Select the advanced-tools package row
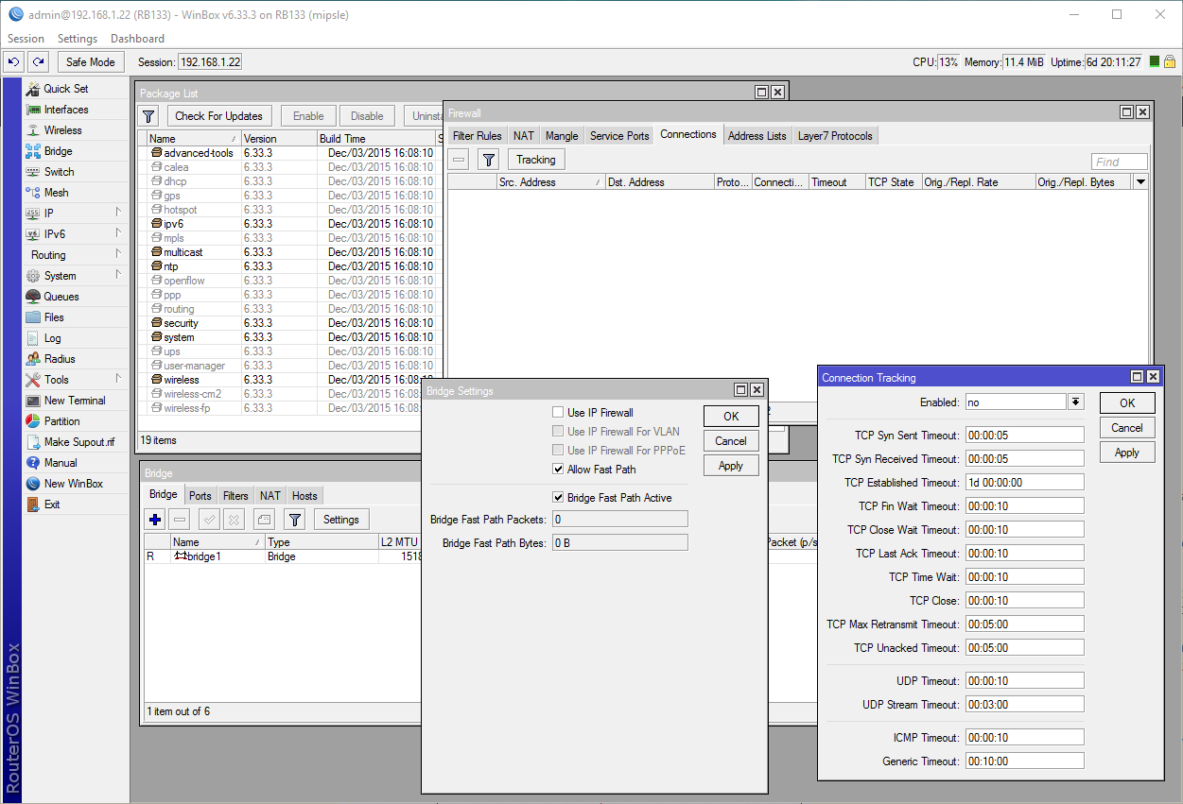The height and width of the screenshot is (804, 1183). click(289, 153)
